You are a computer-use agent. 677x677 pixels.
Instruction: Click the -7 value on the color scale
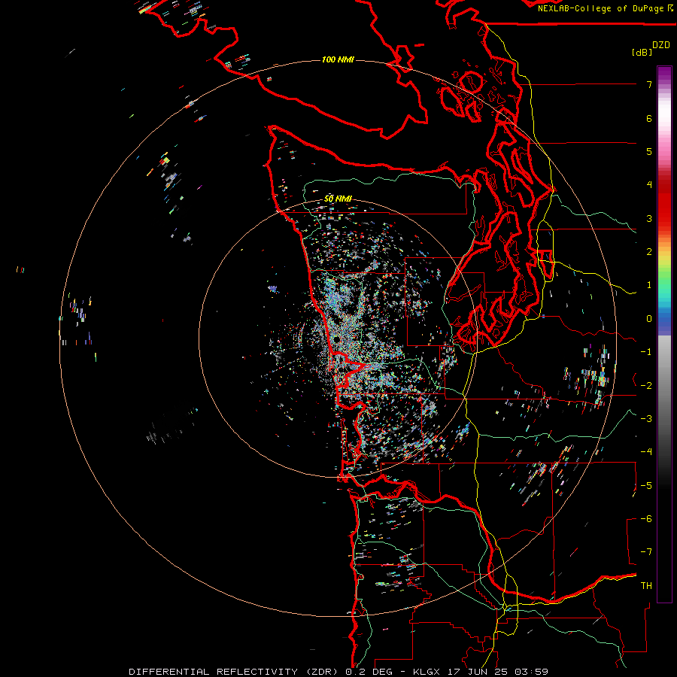(x=646, y=552)
